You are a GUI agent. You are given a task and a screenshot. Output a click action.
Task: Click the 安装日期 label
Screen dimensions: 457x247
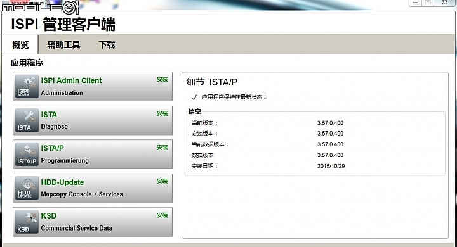pos(204,166)
